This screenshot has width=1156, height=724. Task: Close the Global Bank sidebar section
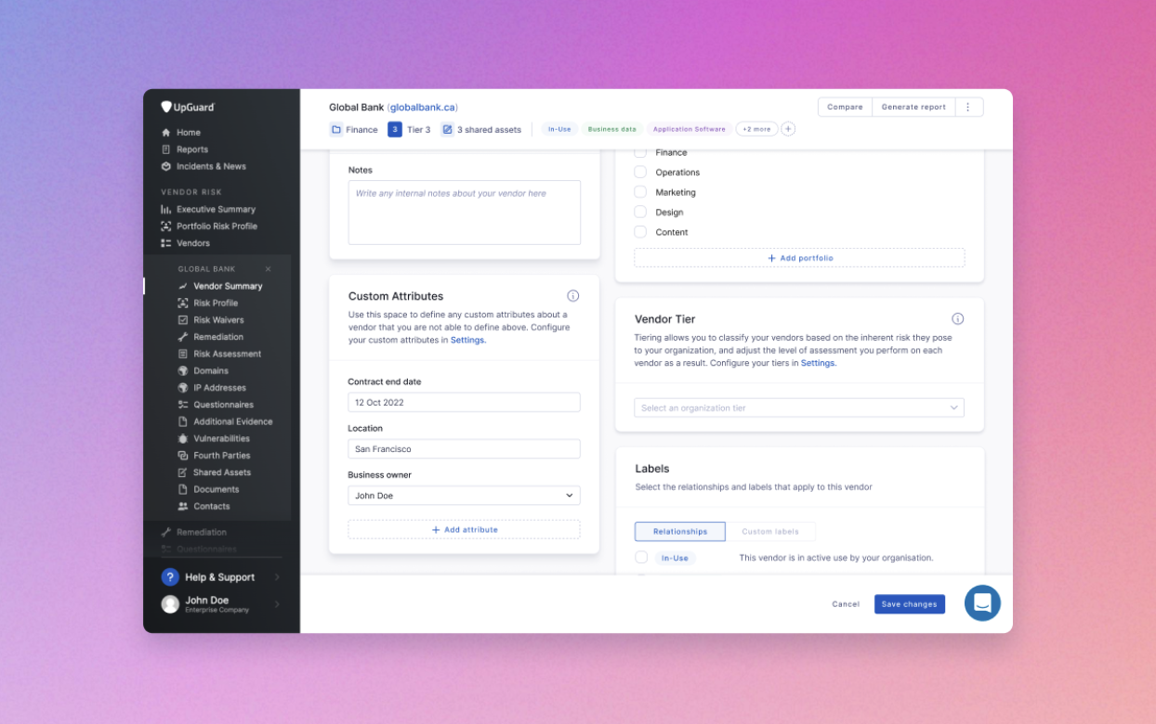(x=269, y=269)
